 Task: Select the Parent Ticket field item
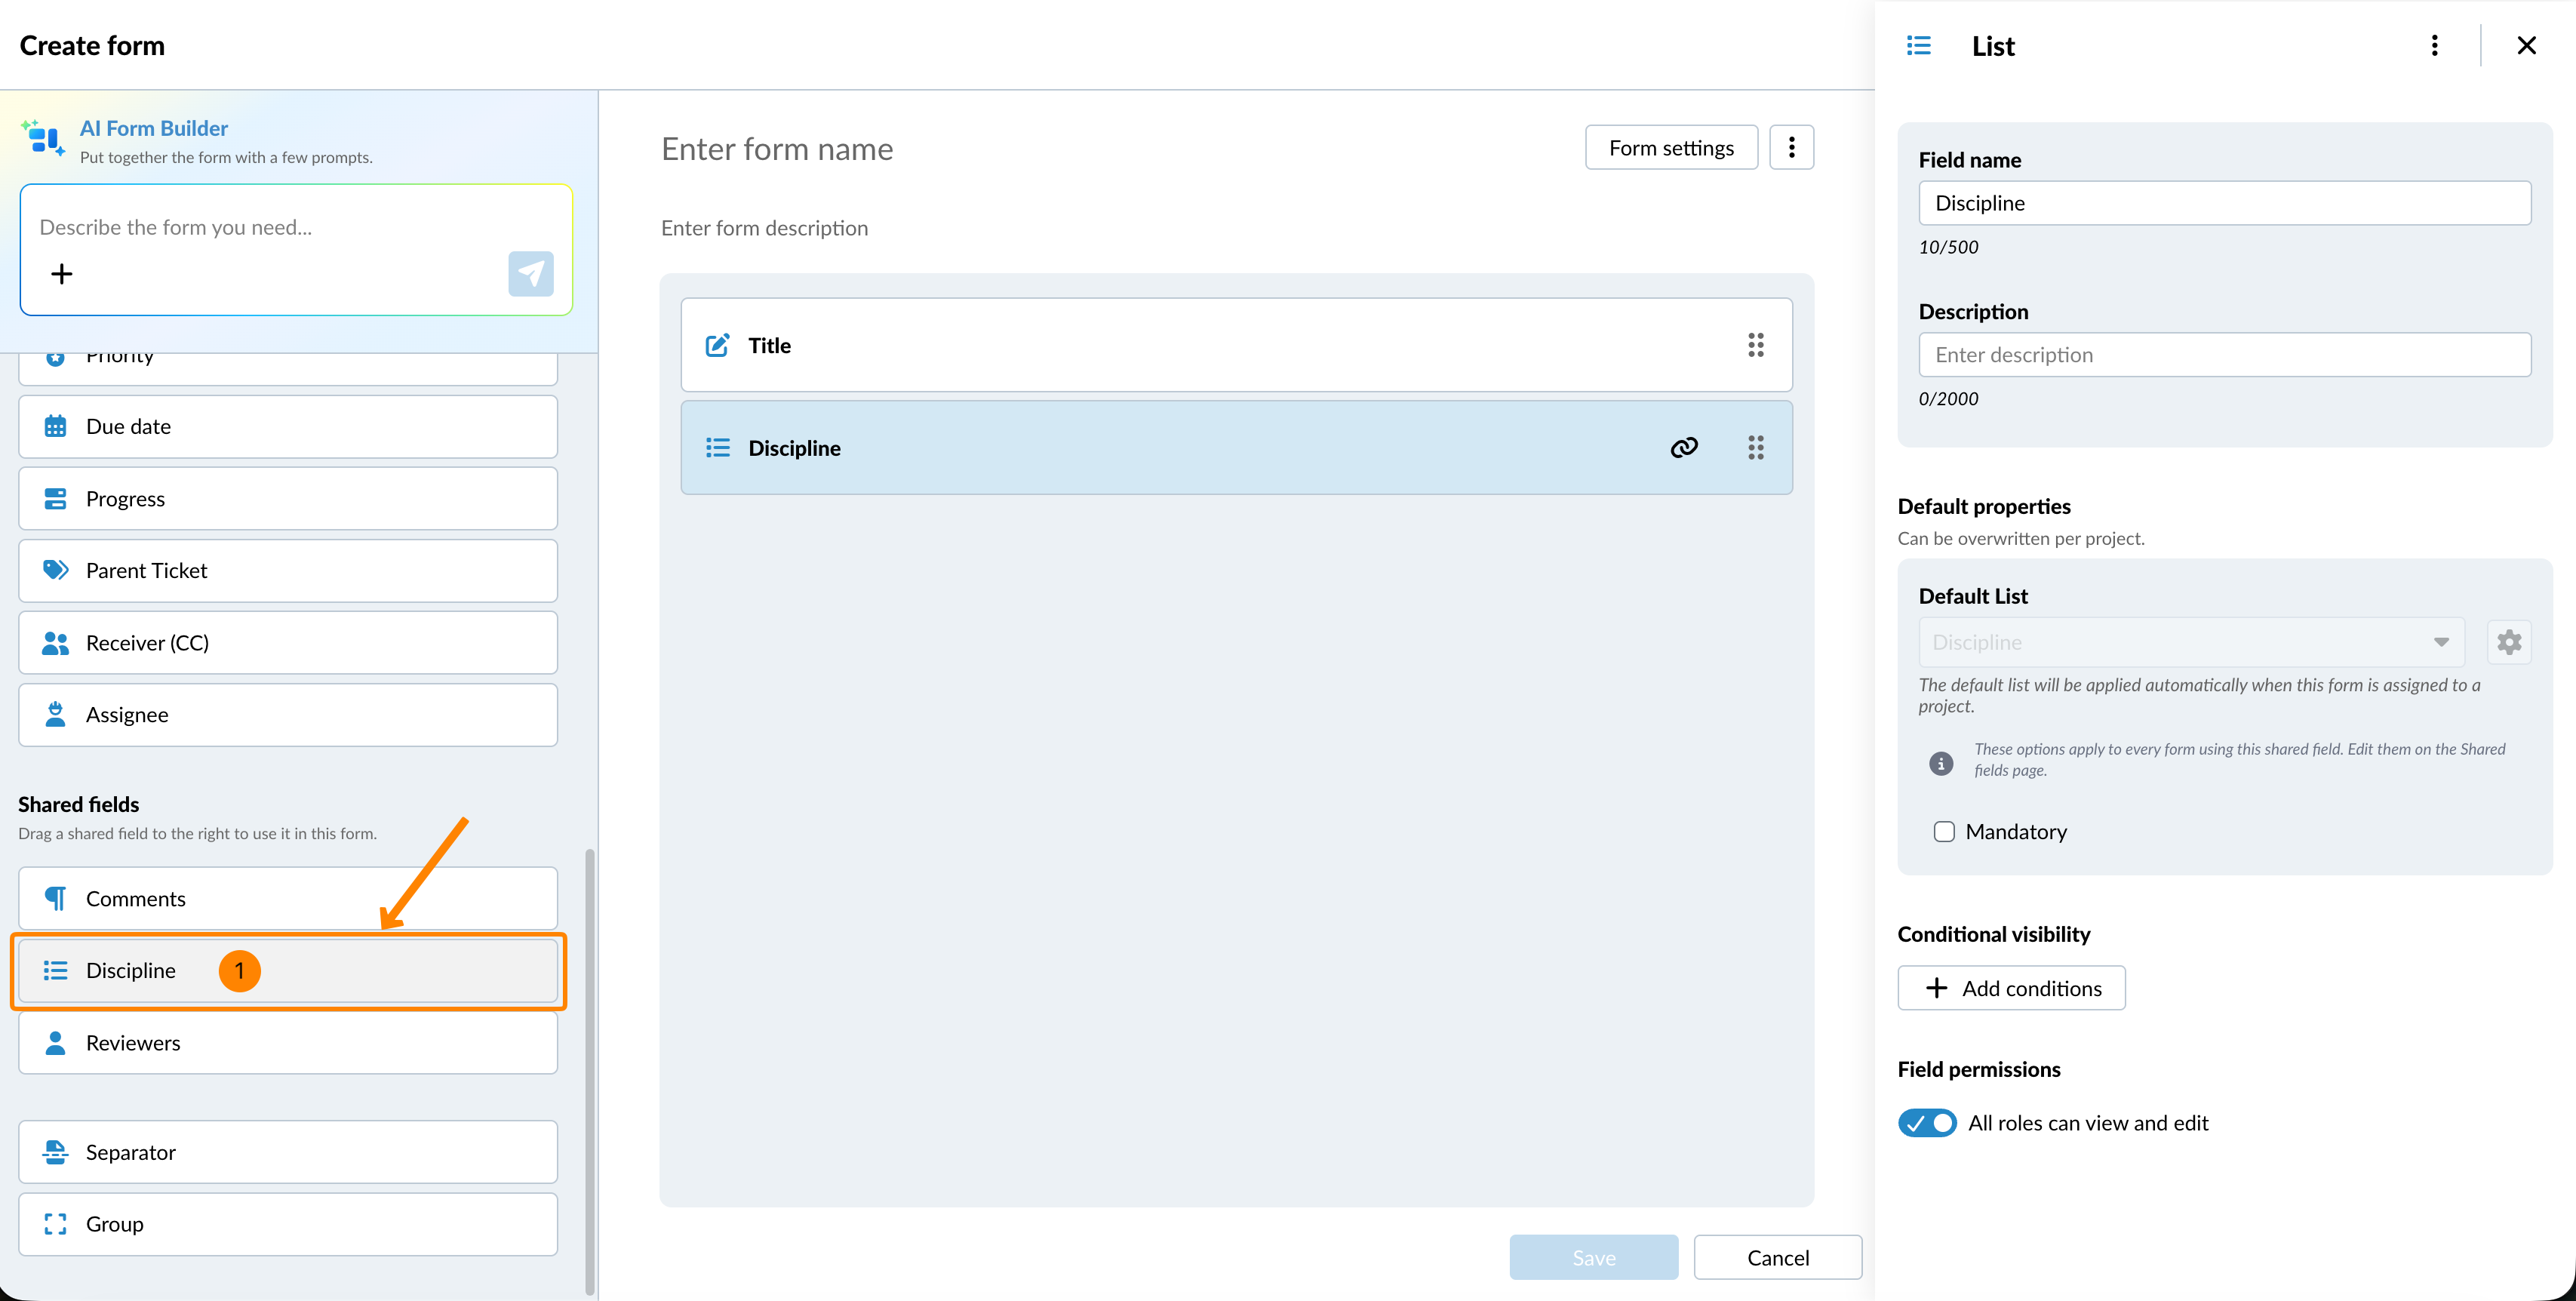tap(288, 571)
